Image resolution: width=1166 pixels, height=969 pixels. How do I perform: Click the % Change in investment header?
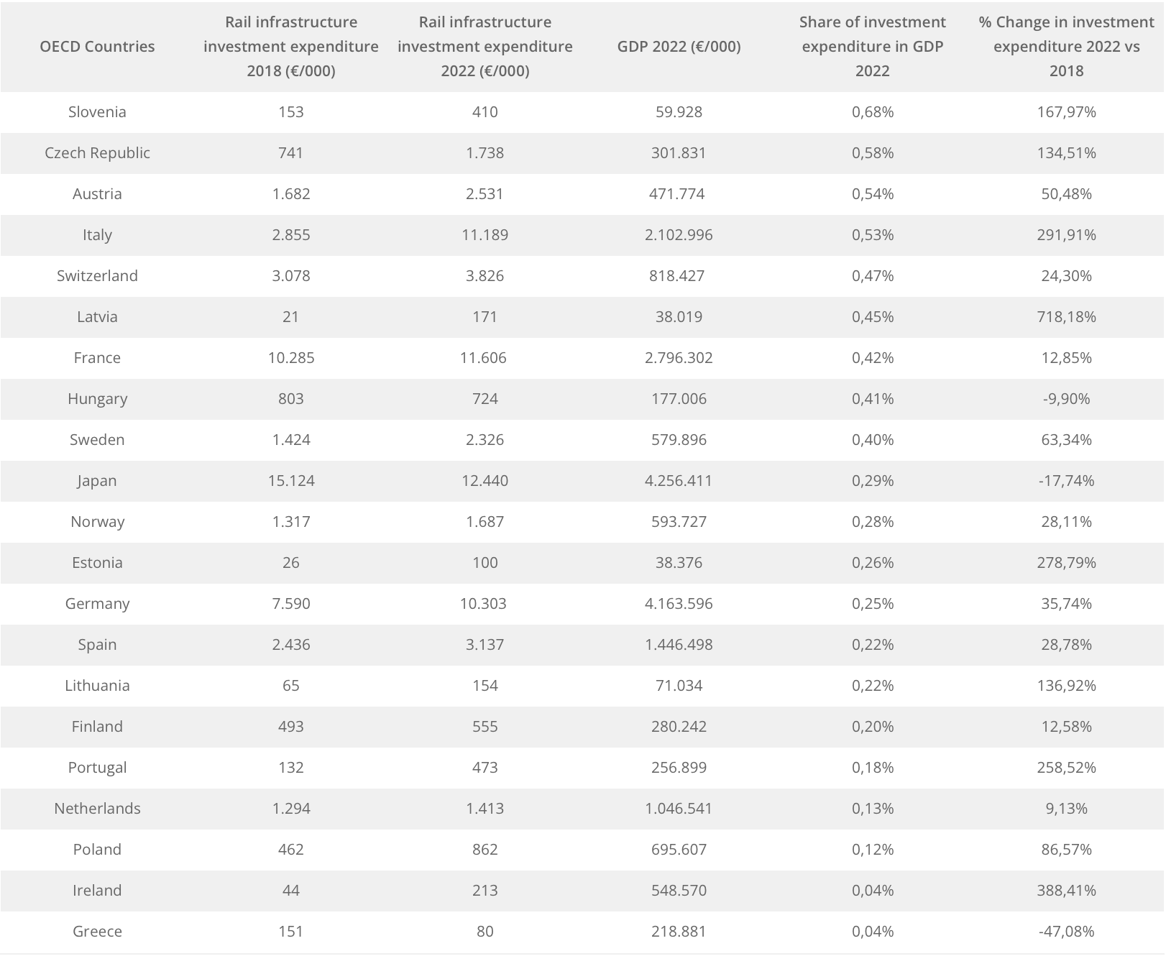[1066, 47]
